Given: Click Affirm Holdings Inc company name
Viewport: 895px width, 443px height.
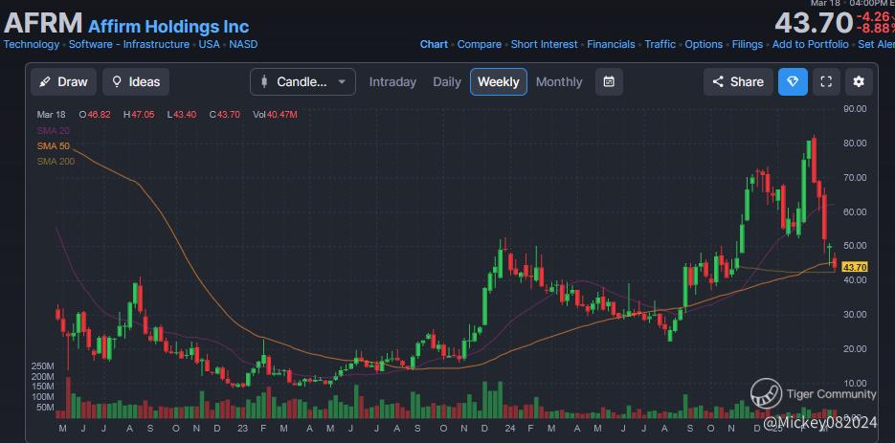Looking at the screenshot, I should [168, 26].
